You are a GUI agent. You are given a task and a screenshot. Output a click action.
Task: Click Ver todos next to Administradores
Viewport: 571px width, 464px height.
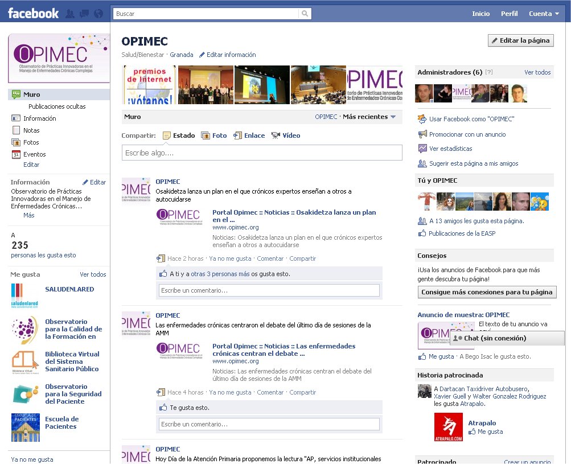coord(537,72)
